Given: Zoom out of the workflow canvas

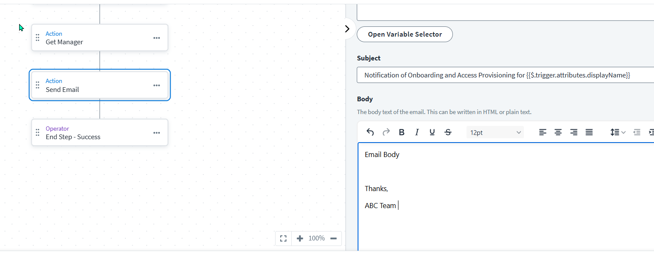Looking at the screenshot, I should [333, 238].
